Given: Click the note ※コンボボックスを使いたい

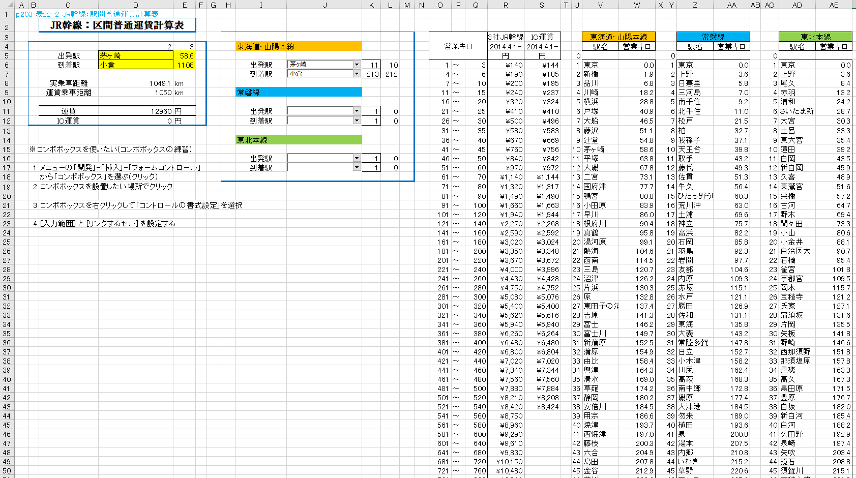Looking at the screenshot, I should [x=110, y=150].
